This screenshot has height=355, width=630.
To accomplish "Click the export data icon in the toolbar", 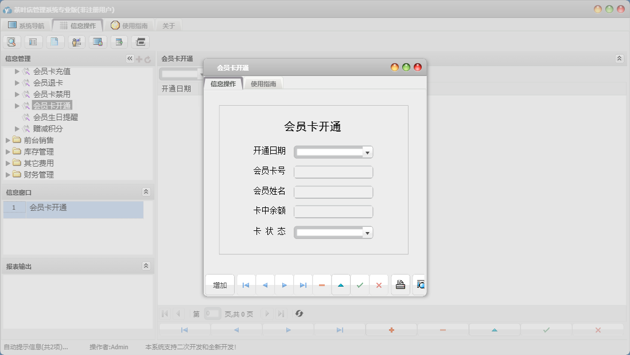I will coord(118,41).
